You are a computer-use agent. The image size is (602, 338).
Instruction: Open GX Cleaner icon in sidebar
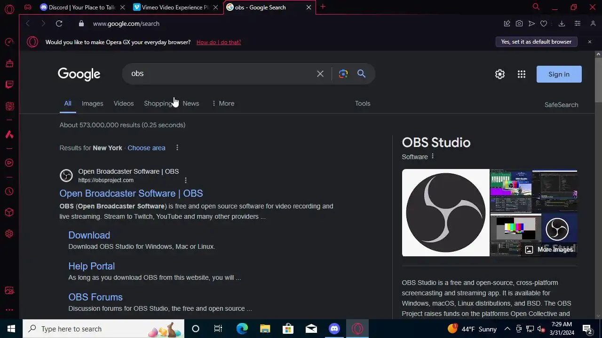click(x=9, y=63)
